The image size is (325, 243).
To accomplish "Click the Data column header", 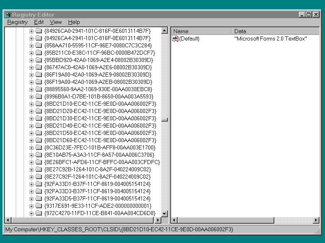I will [275, 31].
